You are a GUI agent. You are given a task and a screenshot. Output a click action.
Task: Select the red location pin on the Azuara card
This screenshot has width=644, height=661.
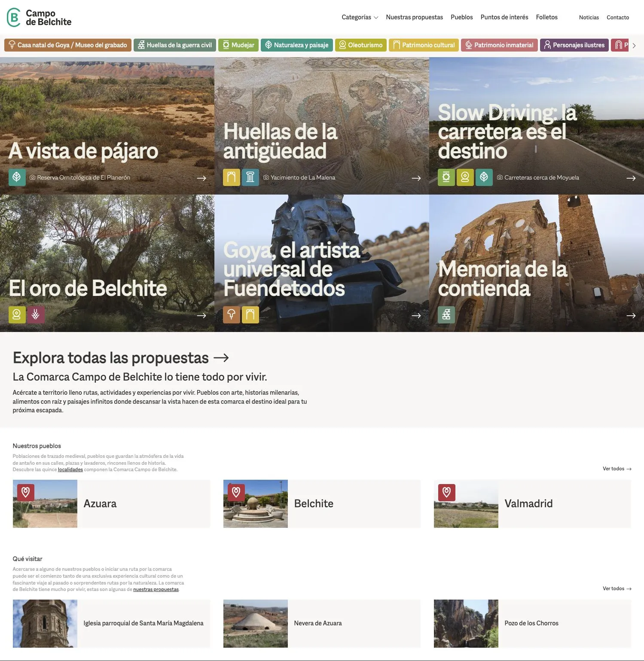tap(26, 493)
